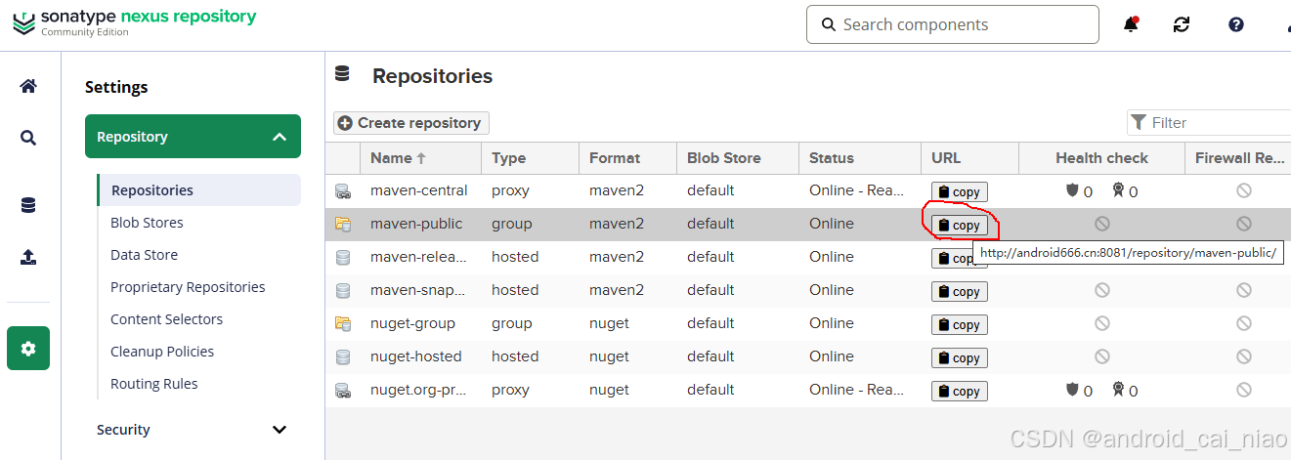Click the nuget.org-proxy repository icon
The width and height of the screenshot is (1291, 460).
coord(342,390)
